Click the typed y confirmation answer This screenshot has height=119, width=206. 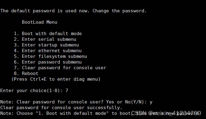click(151, 102)
